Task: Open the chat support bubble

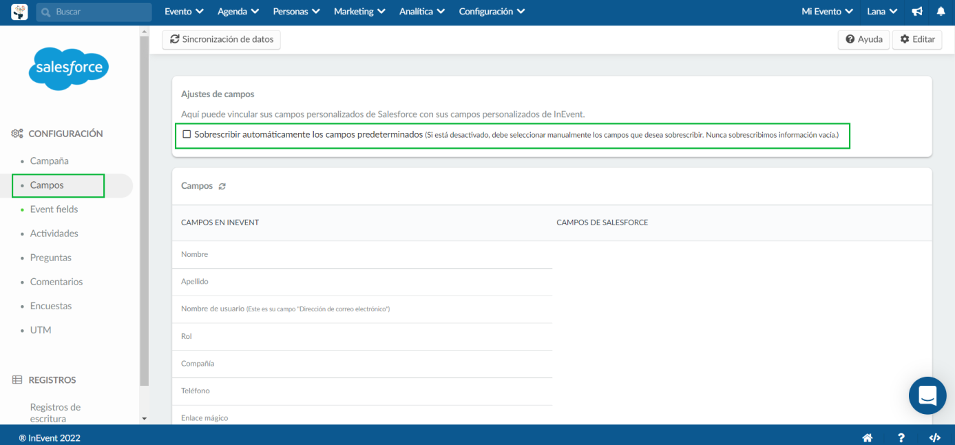Action: pyautogui.click(x=927, y=395)
